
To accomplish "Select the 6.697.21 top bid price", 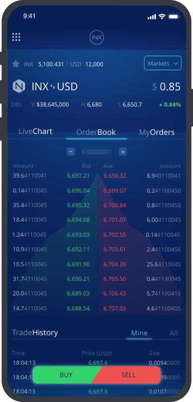I will coord(78,176).
